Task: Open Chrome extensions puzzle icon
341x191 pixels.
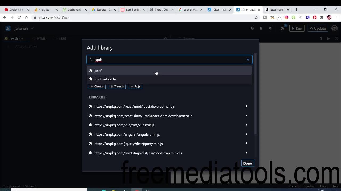Action: click(x=322, y=18)
